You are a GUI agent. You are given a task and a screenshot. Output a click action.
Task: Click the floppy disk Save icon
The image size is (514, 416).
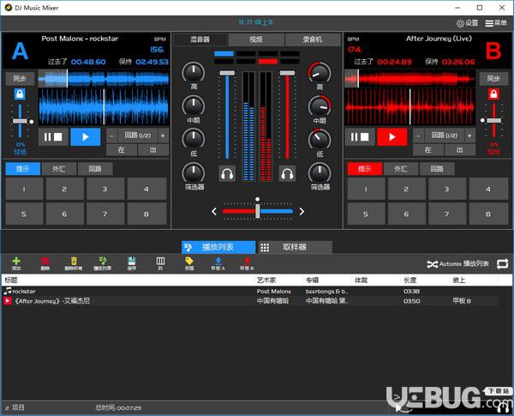(131, 263)
